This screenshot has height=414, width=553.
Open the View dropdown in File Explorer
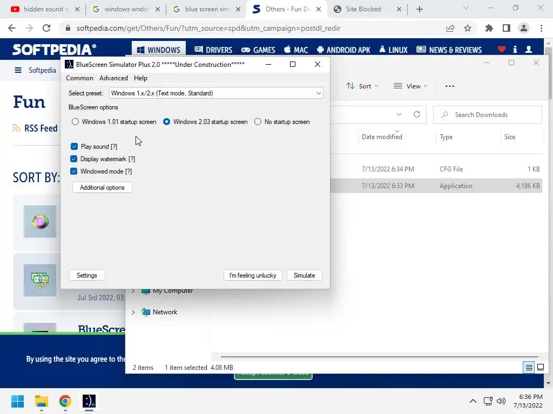coord(410,86)
